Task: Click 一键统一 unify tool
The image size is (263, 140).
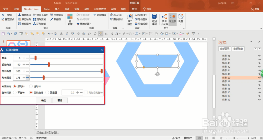Action: click(8, 15)
